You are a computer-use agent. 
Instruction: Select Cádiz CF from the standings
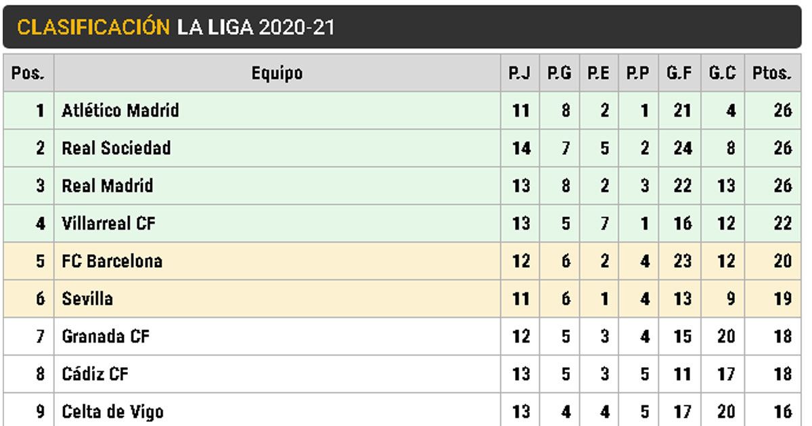(95, 374)
